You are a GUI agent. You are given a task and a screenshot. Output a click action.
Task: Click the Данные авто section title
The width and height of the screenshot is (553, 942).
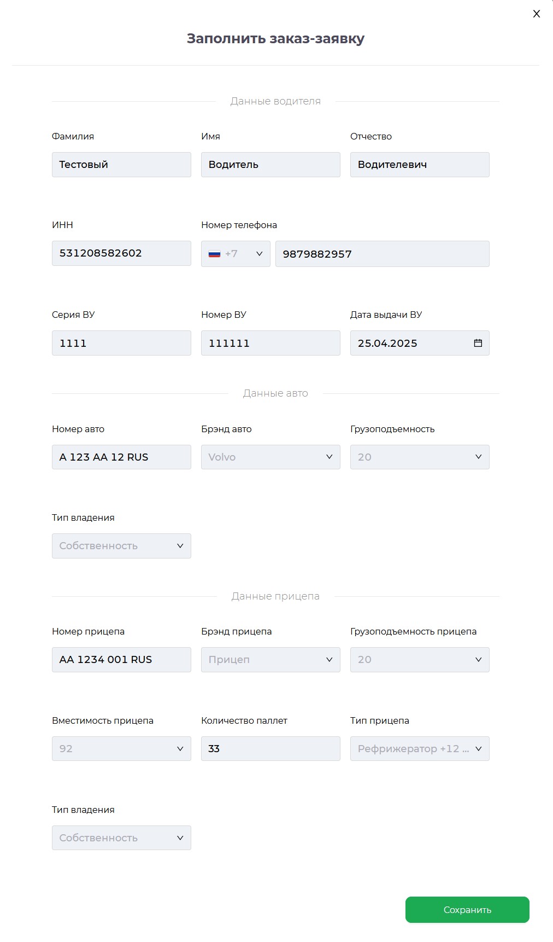tap(275, 393)
